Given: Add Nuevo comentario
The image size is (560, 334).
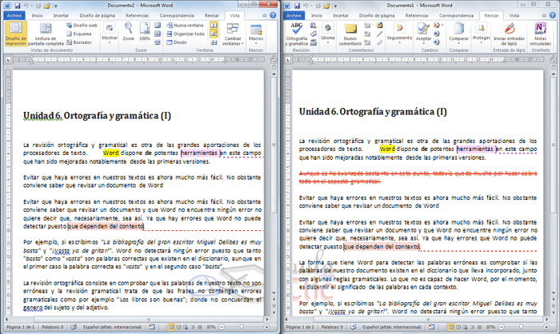Looking at the screenshot, I should 350,34.
